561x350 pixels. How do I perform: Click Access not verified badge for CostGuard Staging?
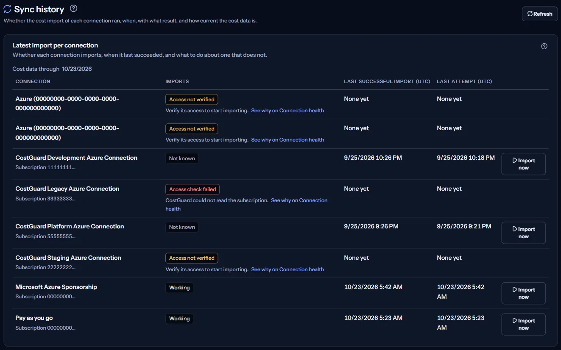192,258
